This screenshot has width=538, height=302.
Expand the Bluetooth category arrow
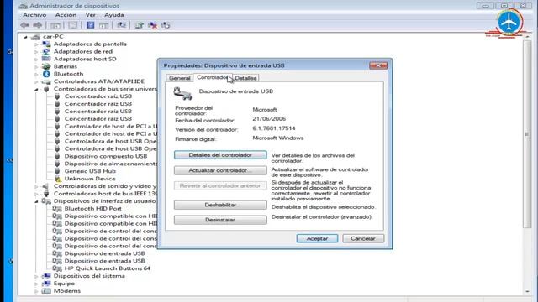coord(36,75)
